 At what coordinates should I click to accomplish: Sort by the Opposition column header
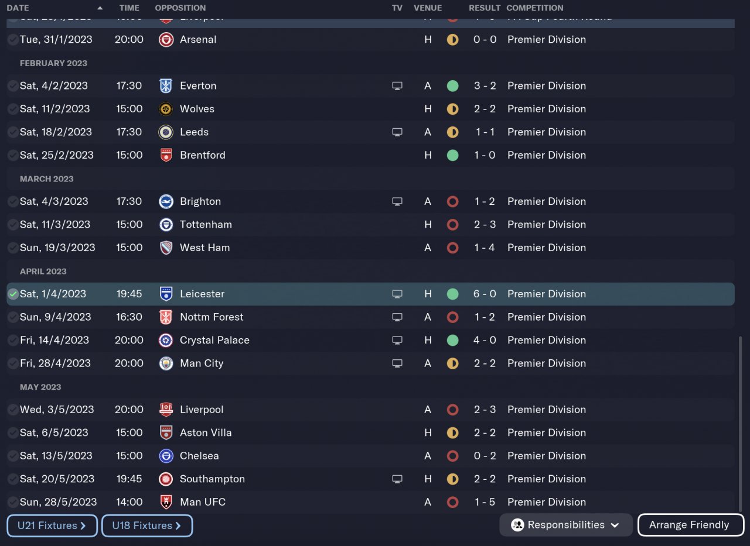click(180, 8)
